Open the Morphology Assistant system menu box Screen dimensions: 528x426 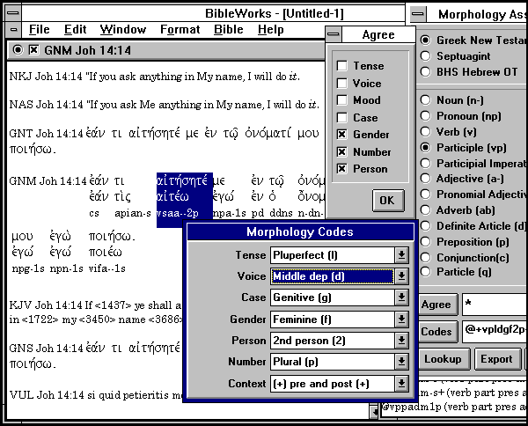tap(418, 14)
